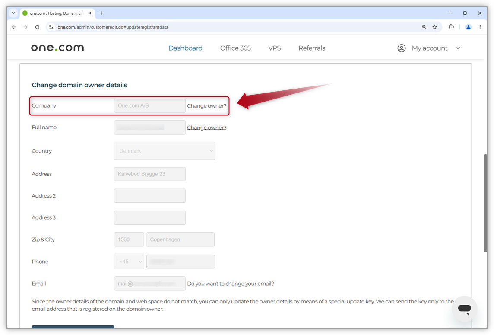Open the Country dropdown showing Denmark
Viewport: 494px width, 335px height.
(x=164, y=151)
